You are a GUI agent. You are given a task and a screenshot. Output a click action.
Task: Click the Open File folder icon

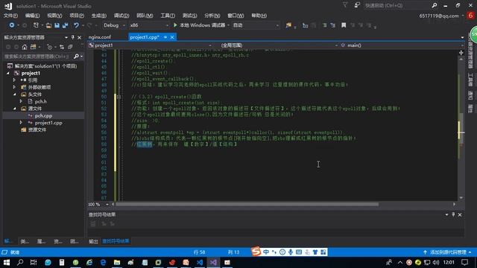pos(48,25)
